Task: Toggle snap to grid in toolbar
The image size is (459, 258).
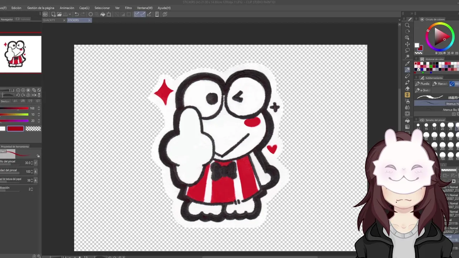Action: click(149, 14)
